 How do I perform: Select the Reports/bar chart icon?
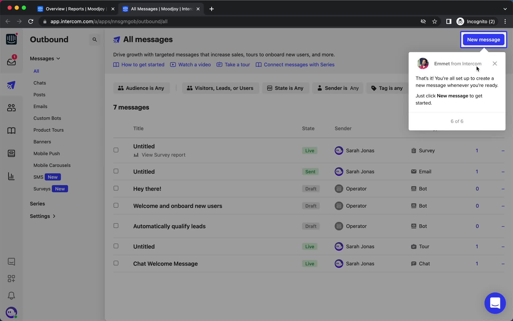click(x=11, y=176)
